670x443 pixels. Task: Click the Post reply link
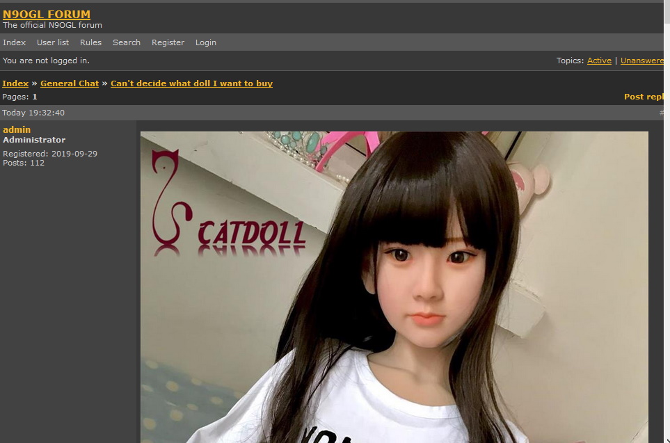(644, 97)
